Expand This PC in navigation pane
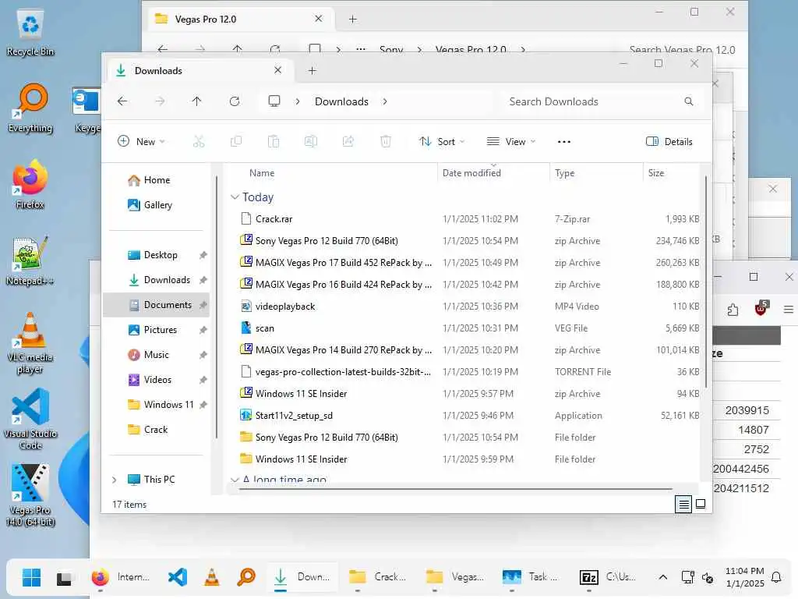 [x=114, y=480]
